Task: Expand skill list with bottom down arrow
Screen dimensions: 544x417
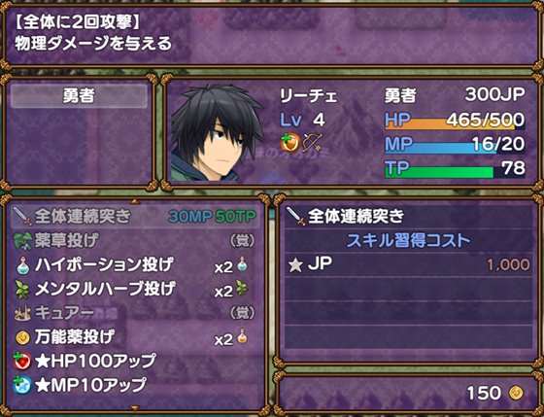Action: pyautogui.click(x=135, y=408)
